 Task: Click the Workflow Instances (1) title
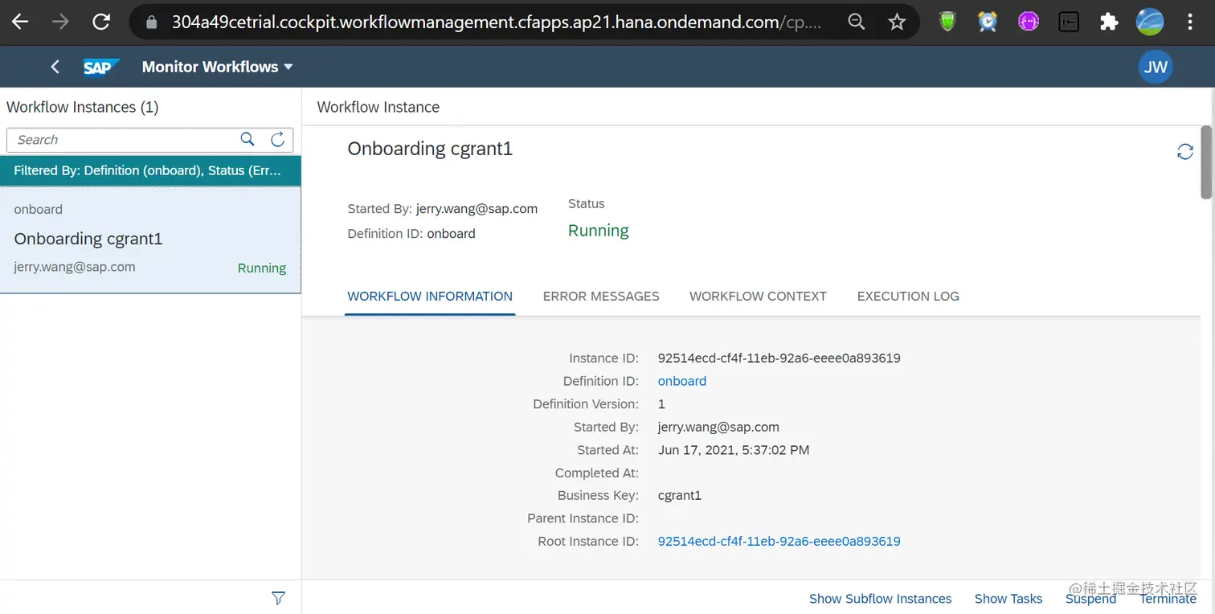tap(83, 107)
